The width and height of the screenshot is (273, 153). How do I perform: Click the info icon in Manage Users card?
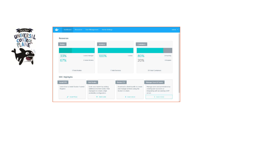pos(154,97)
